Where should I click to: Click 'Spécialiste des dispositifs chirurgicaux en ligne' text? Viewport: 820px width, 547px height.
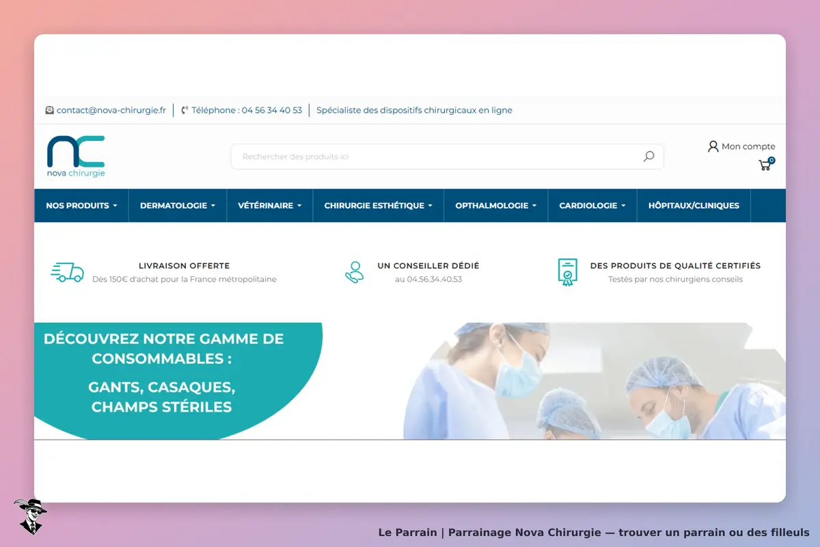click(414, 110)
